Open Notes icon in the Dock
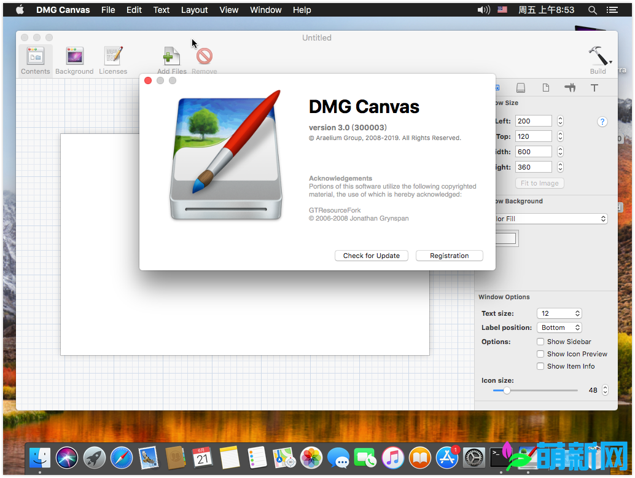This screenshot has width=635, height=478. (x=230, y=458)
